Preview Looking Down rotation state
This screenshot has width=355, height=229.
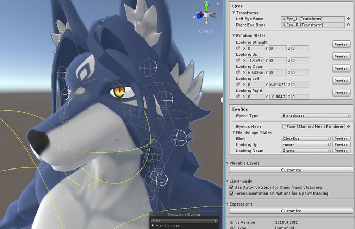click(x=341, y=68)
